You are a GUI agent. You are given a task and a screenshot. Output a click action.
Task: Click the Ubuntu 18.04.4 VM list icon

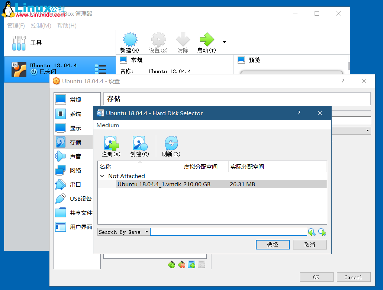[x=19, y=70]
